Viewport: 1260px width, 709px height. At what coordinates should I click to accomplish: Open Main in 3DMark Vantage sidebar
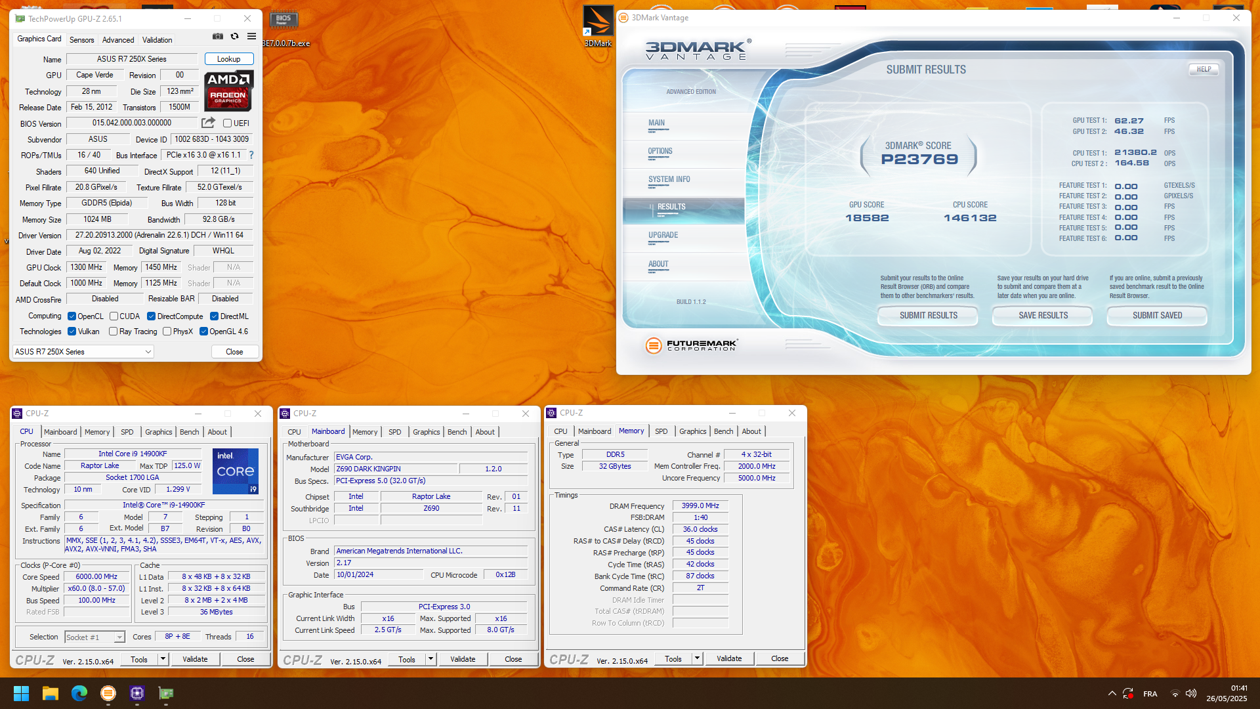point(683,127)
